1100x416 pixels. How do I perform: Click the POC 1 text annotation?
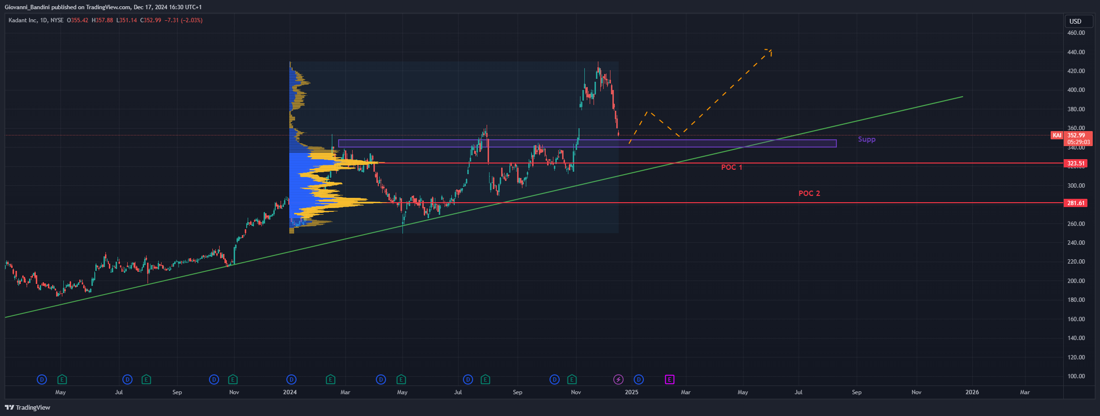point(731,167)
